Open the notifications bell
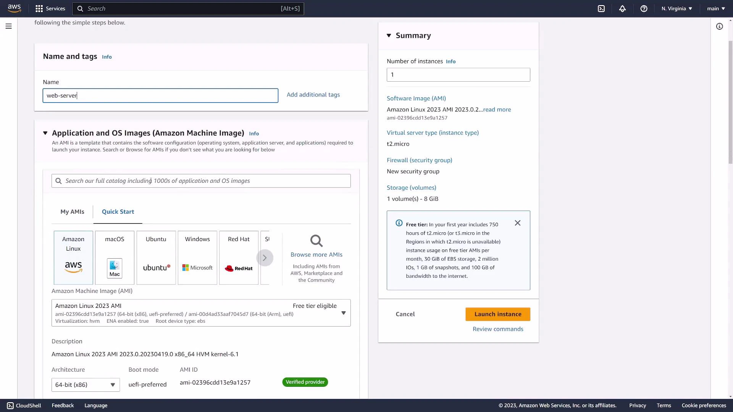This screenshot has width=733, height=412. 622,8
